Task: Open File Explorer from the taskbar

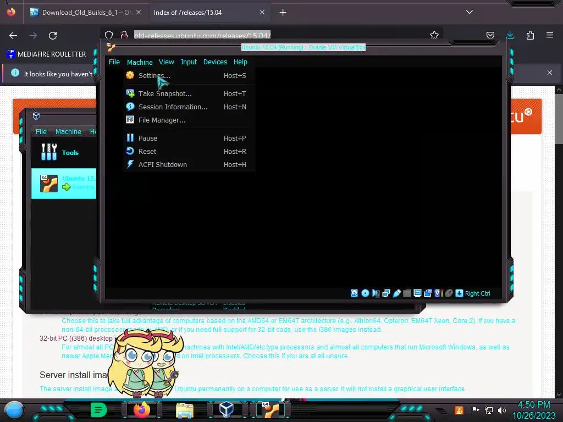Action: pyautogui.click(x=185, y=410)
